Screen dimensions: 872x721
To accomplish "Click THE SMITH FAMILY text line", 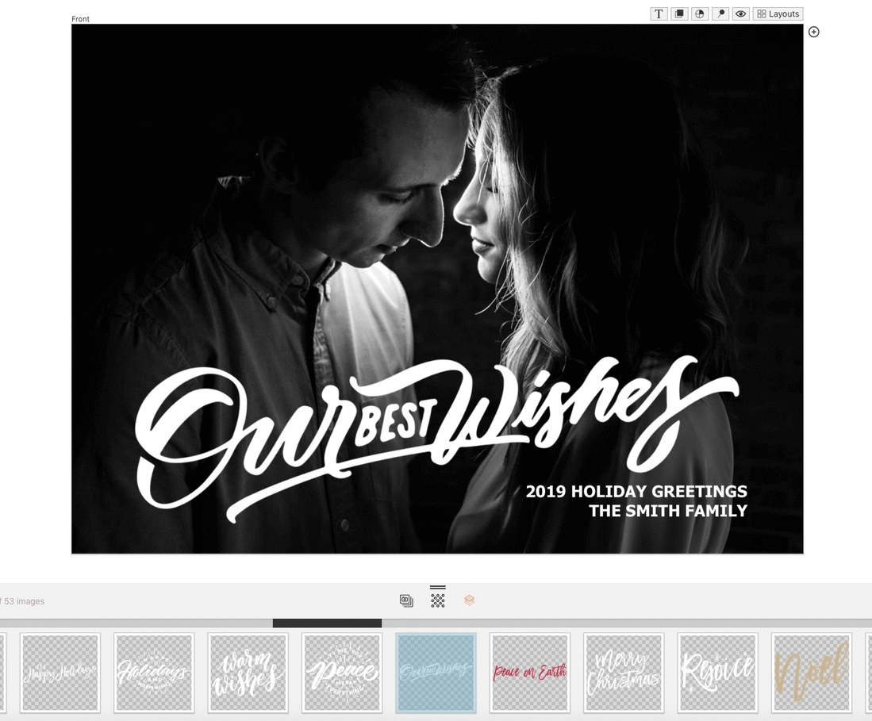I will pyautogui.click(x=668, y=510).
